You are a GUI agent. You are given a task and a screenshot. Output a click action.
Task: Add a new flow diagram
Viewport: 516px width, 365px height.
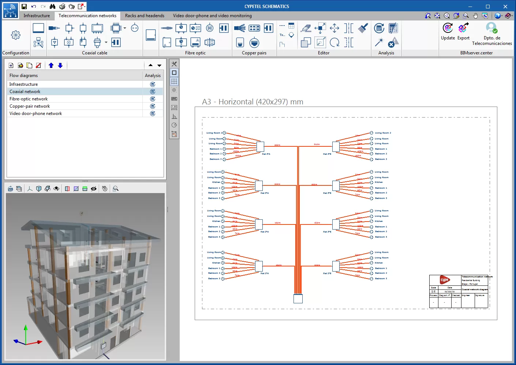11,65
